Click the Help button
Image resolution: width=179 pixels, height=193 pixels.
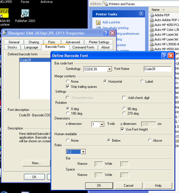[158, 186]
